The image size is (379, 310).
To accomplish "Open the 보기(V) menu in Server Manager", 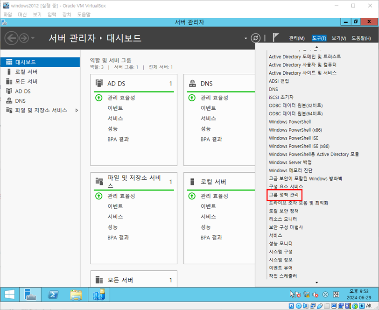I will pyautogui.click(x=339, y=38).
